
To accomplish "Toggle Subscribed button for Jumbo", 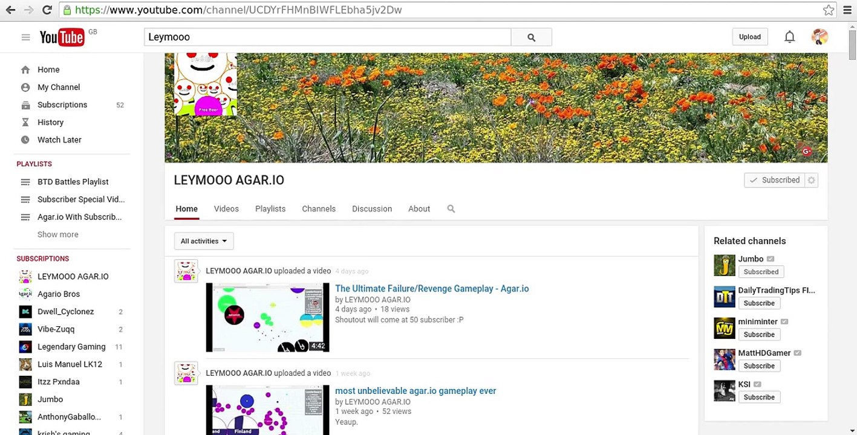I will click(x=761, y=272).
